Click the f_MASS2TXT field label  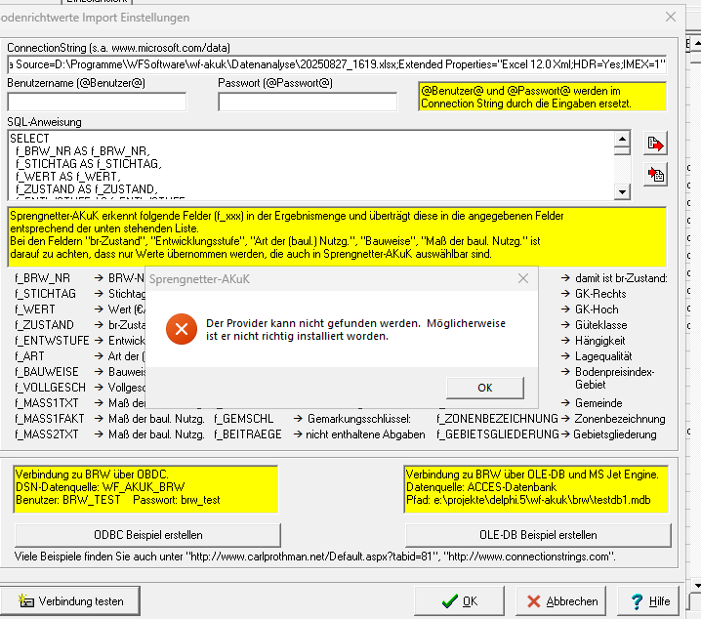47,434
